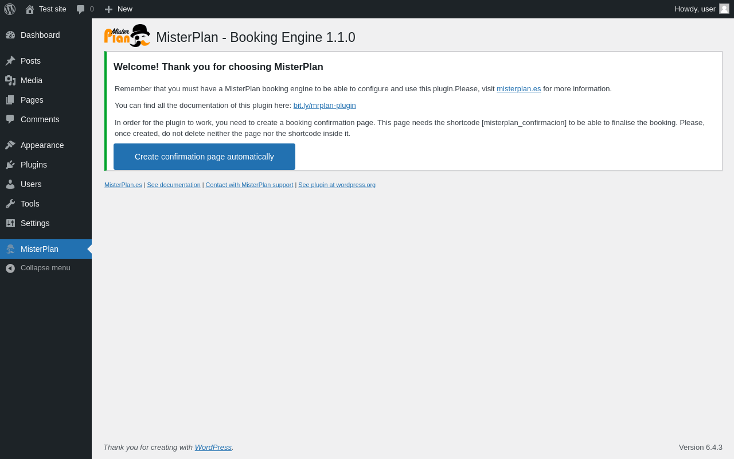734x459 pixels.
Task: Go to the Appearance section
Action: [42, 145]
